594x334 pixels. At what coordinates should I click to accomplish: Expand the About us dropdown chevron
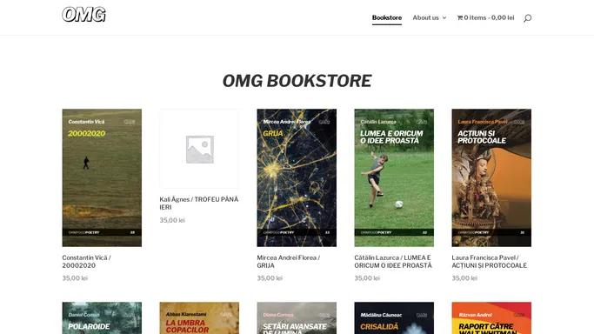(x=444, y=17)
